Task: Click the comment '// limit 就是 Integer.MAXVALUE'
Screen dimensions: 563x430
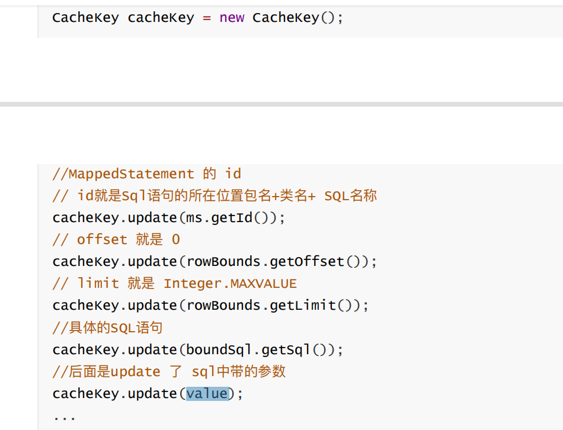Action: click(174, 284)
